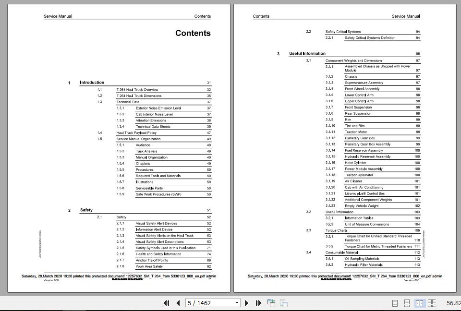Click 'Manual Organization' entry 1.5.3
This screenshot has width=461, height=311.
tap(152, 157)
